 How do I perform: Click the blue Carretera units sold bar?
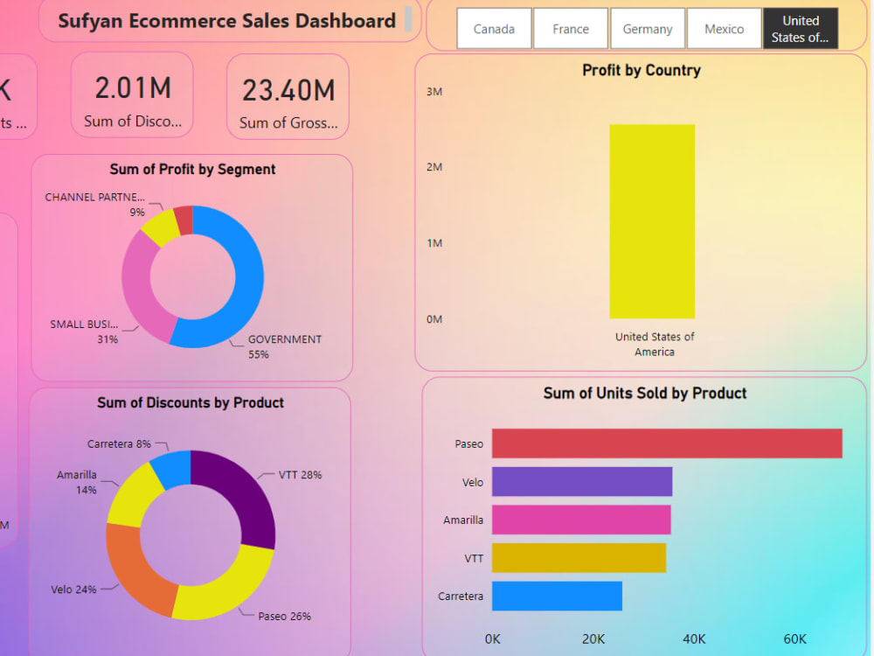pos(555,596)
